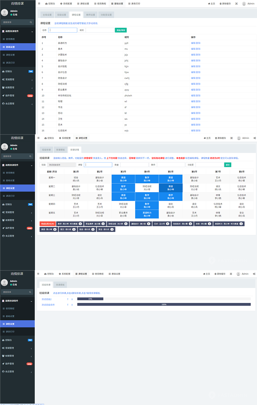Select 星期五 第4节 英语听力 cell
The height and width of the screenshot is (405, 257).
[147, 214]
